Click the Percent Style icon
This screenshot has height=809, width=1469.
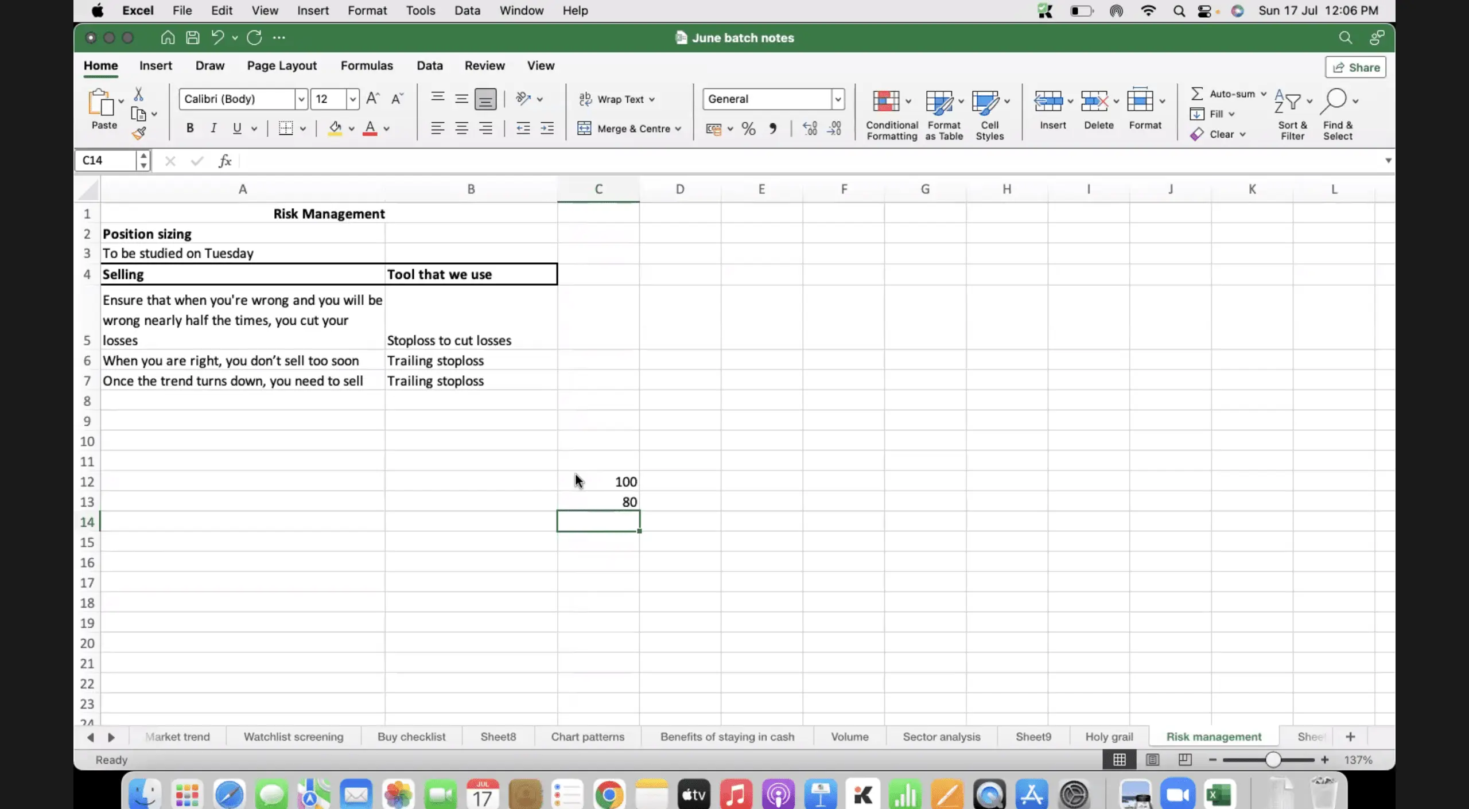click(x=748, y=129)
